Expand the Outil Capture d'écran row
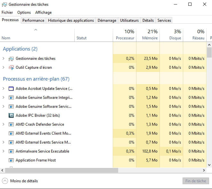The image size is (212, 189). click(x=4, y=67)
